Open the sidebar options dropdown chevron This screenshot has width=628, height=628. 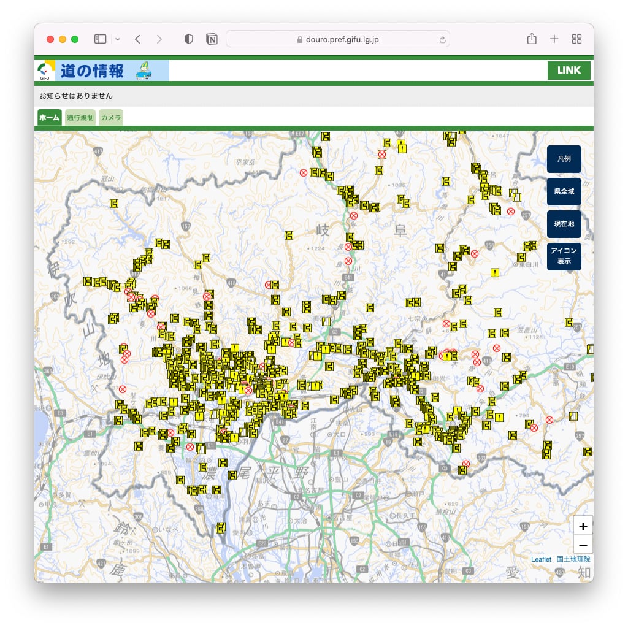click(x=118, y=39)
